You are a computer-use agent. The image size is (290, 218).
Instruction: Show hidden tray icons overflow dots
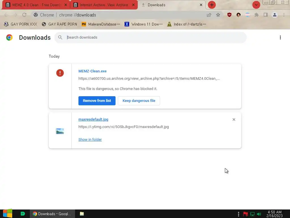[x=238, y=214]
